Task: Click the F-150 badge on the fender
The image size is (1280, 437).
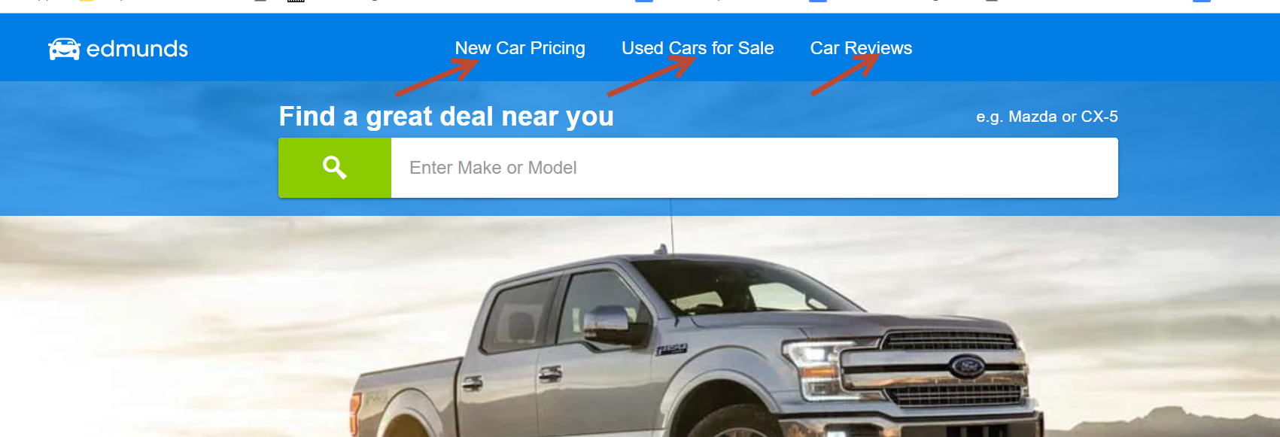Action: coord(671,350)
